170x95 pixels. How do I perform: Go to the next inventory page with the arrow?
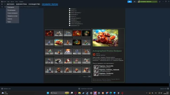(x=89, y=77)
